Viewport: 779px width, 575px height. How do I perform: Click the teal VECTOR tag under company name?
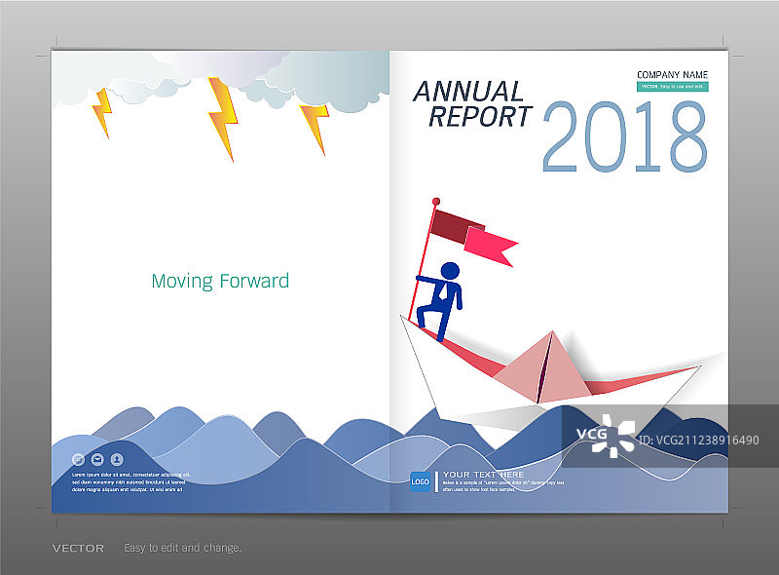click(672, 87)
